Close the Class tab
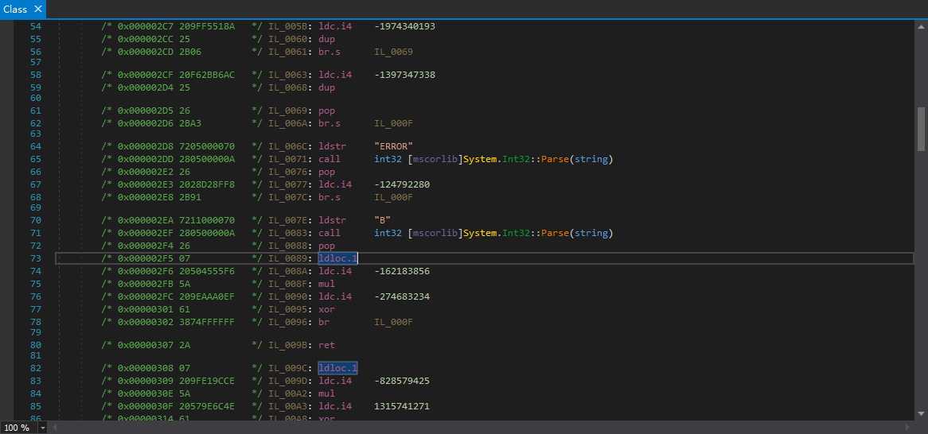 (x=37, y=10)
